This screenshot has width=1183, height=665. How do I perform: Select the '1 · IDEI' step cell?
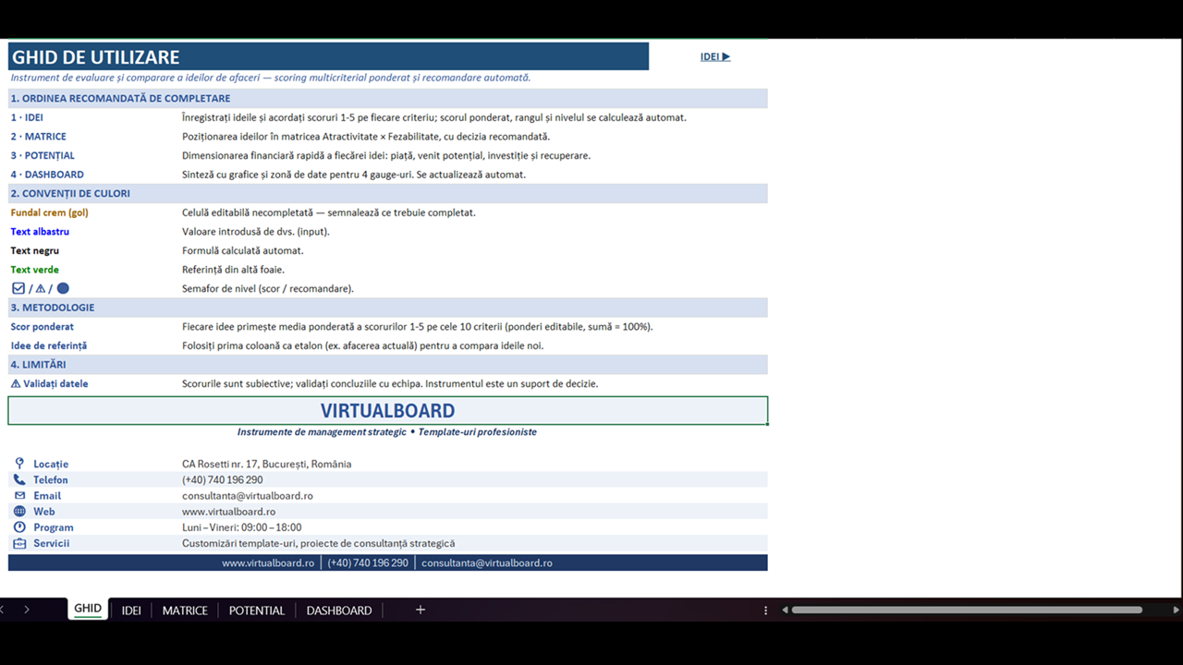27,117
